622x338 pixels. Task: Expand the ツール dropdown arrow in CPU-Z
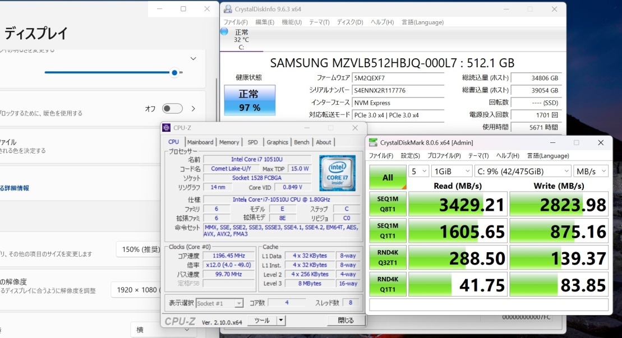[x=280, y=321]
